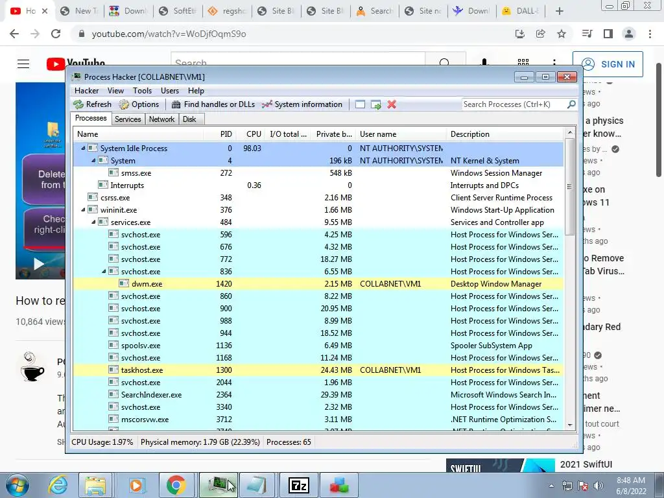Open Options from the Process Hacker toolbar
Screen dimensions: 664x498
(139, 104)
